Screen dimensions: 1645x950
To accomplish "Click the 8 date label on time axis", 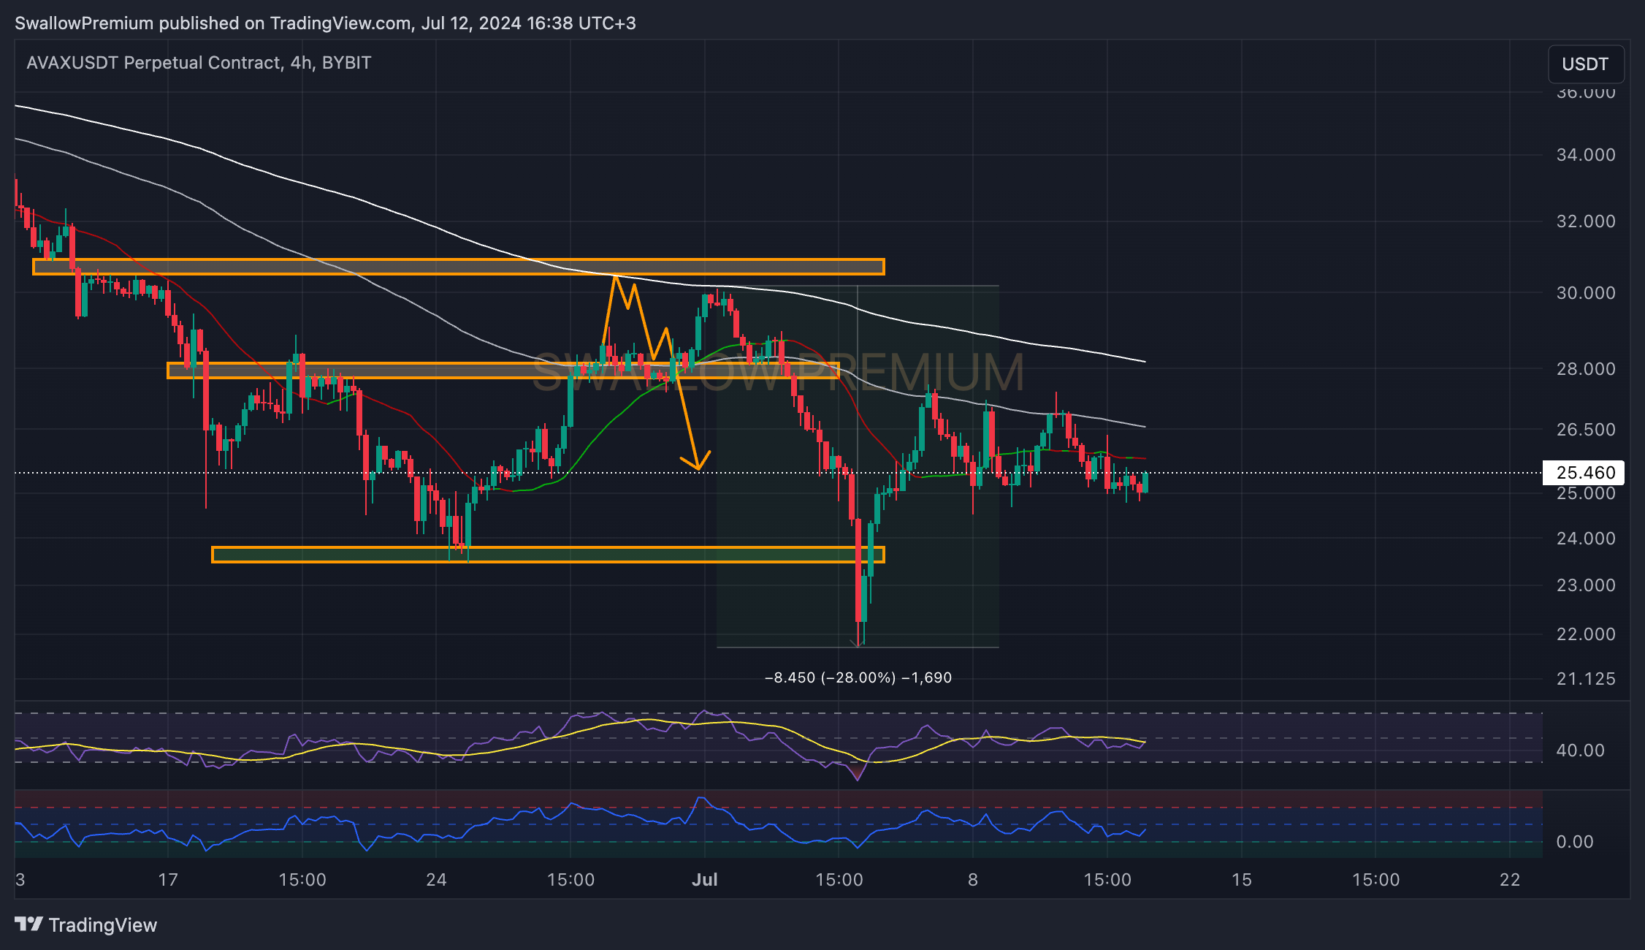I will coord(973,880).
